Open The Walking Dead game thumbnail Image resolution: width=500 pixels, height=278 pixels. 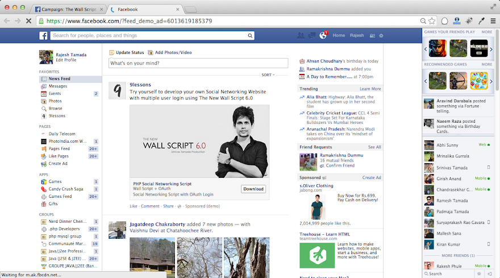[x=479, y=48]
